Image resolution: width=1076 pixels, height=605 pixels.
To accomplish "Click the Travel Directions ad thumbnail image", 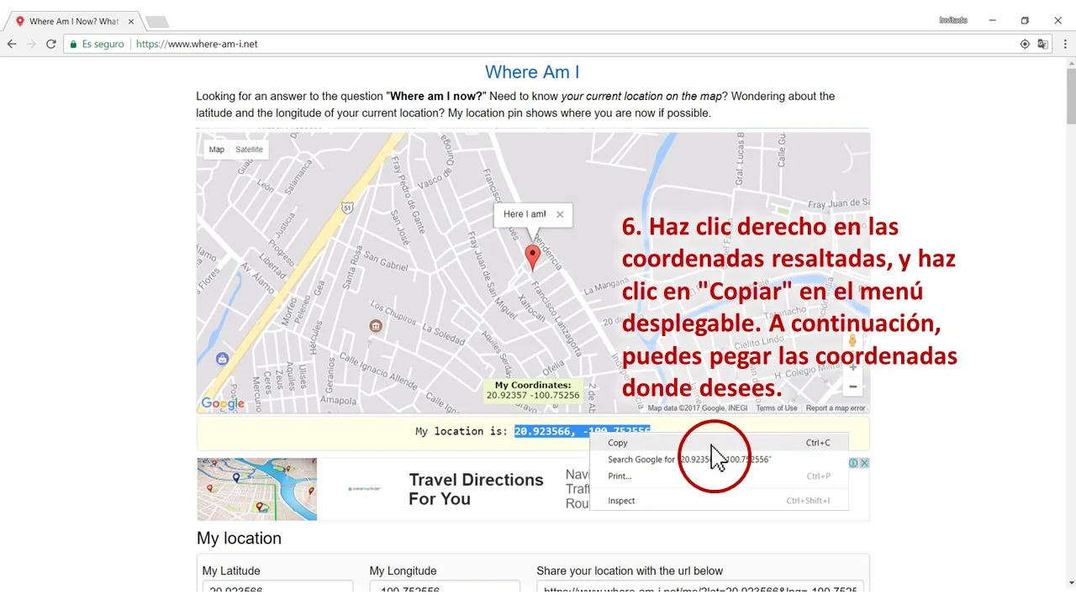I will [257, 489].
